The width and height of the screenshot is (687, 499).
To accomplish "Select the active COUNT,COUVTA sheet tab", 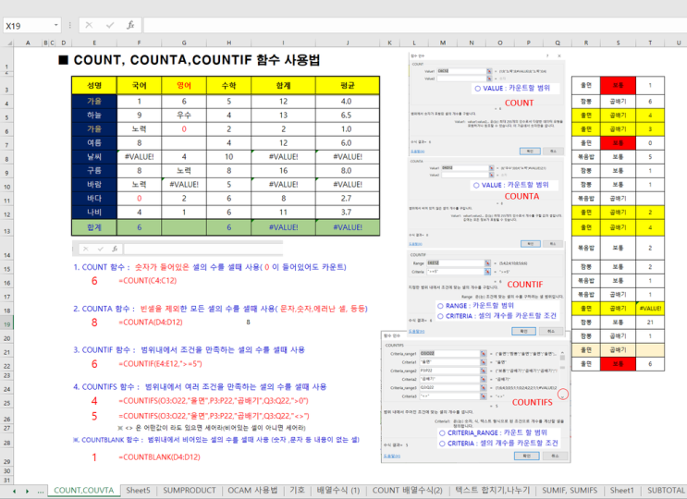I will [84, 491].
